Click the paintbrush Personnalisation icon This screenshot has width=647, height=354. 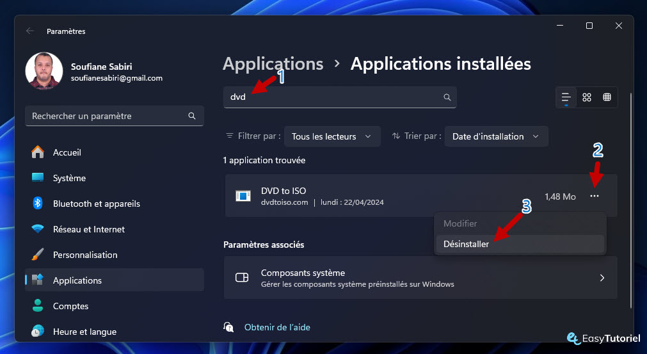(x=38, y=255)
